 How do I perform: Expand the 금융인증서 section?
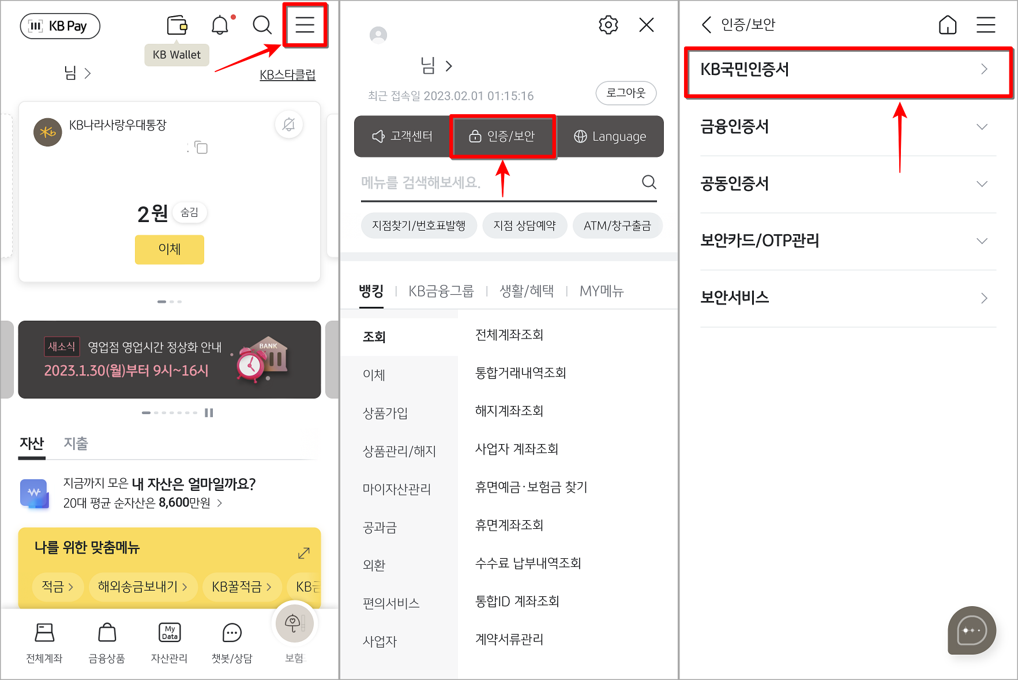[x=847, y=127]
